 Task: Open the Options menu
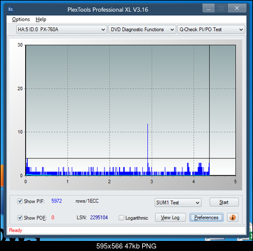21,20
